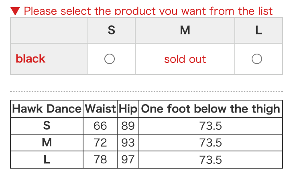
Task: Click the M row label in size chart
Action: click(x=47, y=143)
